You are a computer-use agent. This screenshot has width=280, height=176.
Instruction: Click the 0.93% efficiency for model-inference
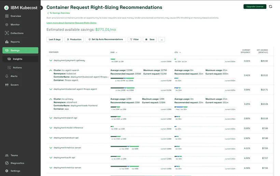tap(247, 128)
